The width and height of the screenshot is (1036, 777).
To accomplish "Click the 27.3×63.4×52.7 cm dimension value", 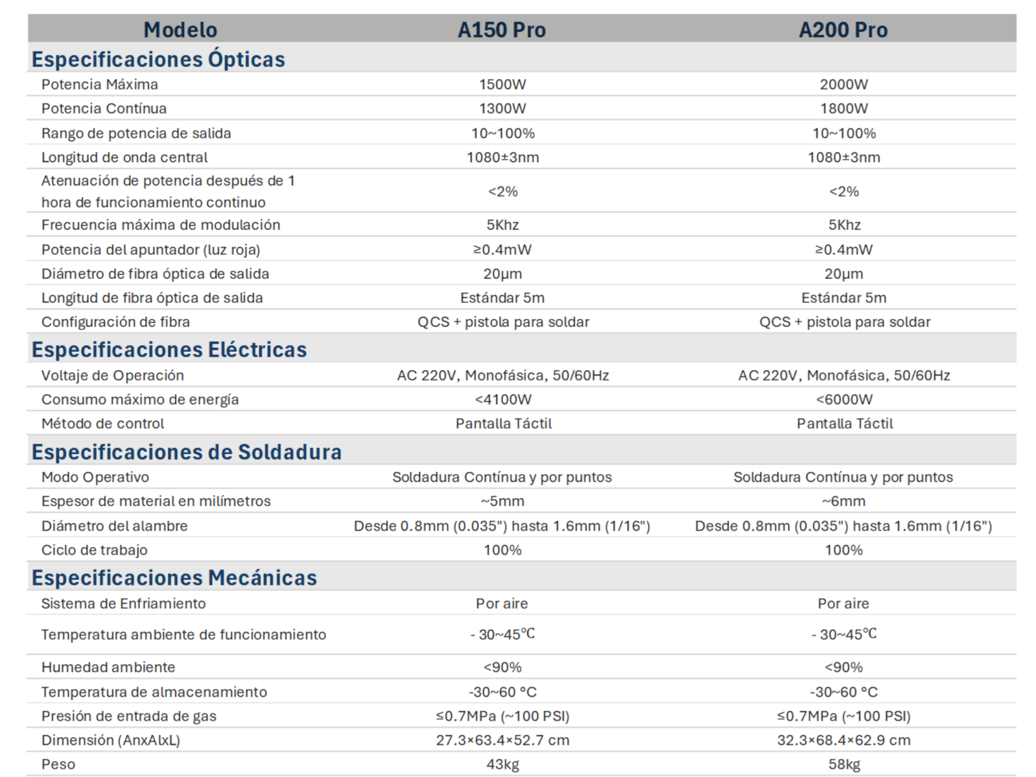I will click(502, 740).
